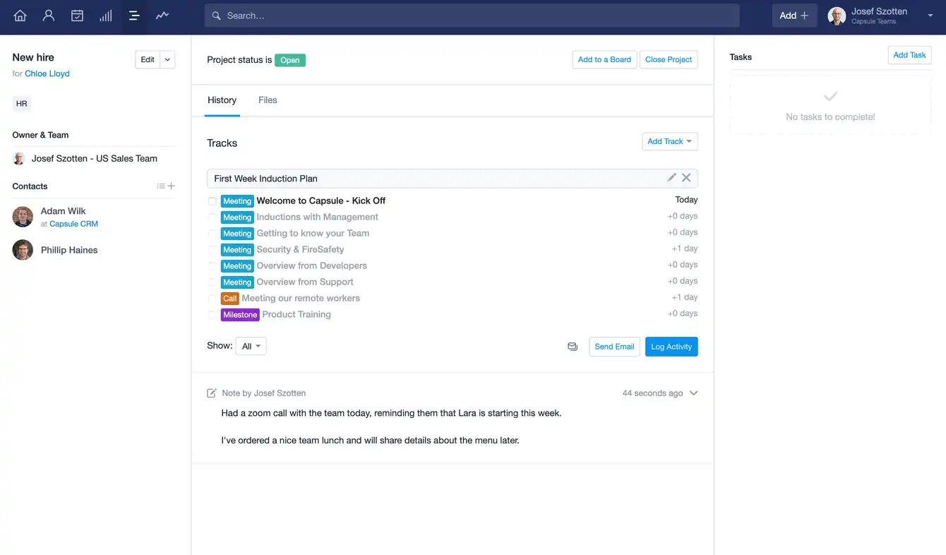This screenshot has width=946, height=555.
Task: Click the purple Milestone label badge
Action: [x=240, y=315]
